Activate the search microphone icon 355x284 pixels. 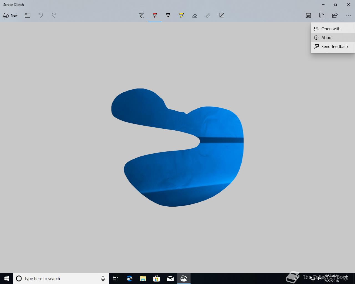coord(103,278)
